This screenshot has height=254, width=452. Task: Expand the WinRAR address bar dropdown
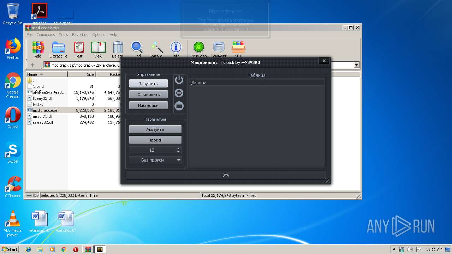(x=356, y=65)
